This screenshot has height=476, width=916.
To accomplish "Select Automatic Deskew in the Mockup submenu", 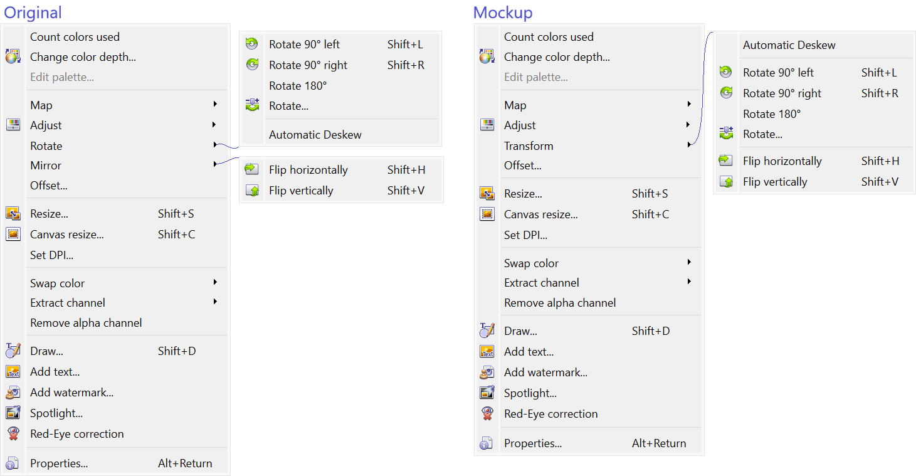I will click(789, 45).
